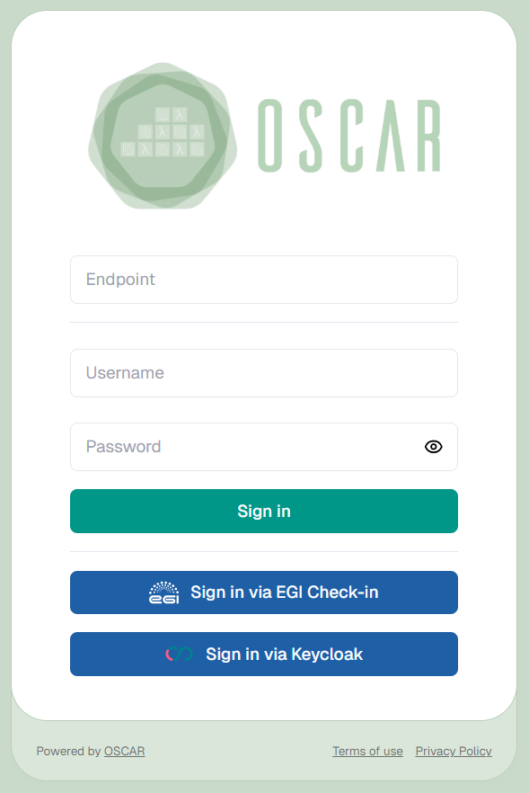Image resolution: width=529 pixels, height=793 pixels.
Task: Click the Keycloak icon on its sign-in button
Action: (x=181, y=654)
